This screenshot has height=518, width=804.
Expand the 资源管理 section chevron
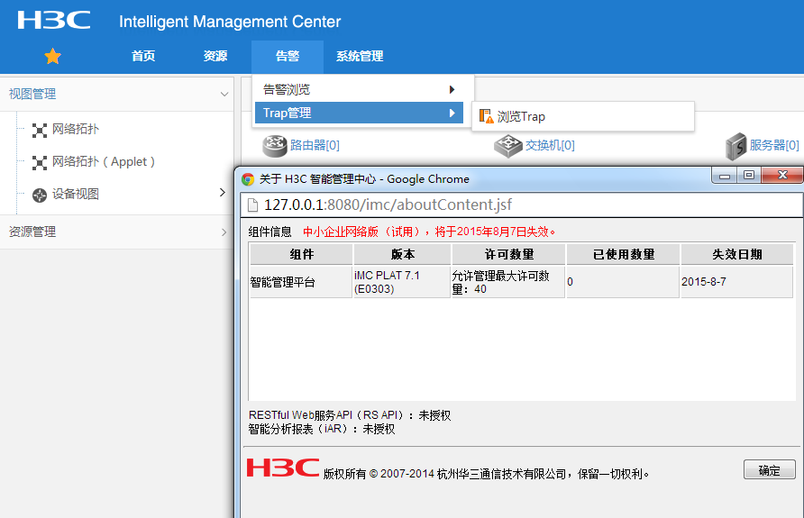pos(224,232)
